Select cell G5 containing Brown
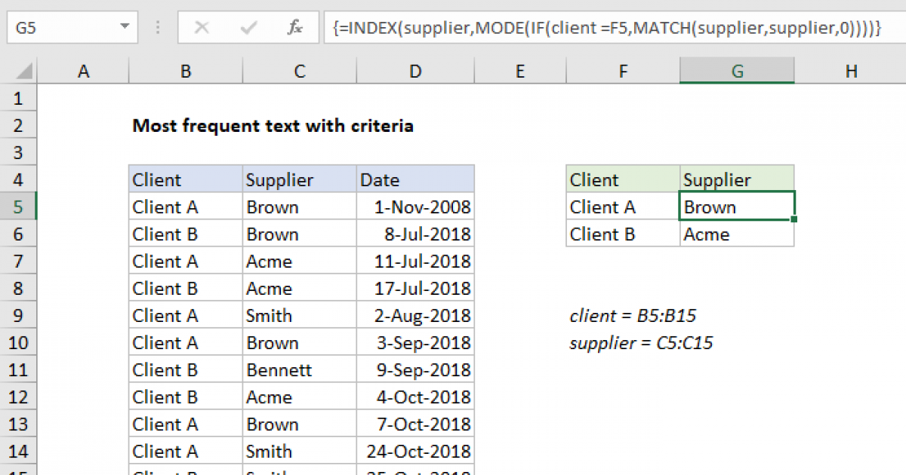 coord(736,207)
